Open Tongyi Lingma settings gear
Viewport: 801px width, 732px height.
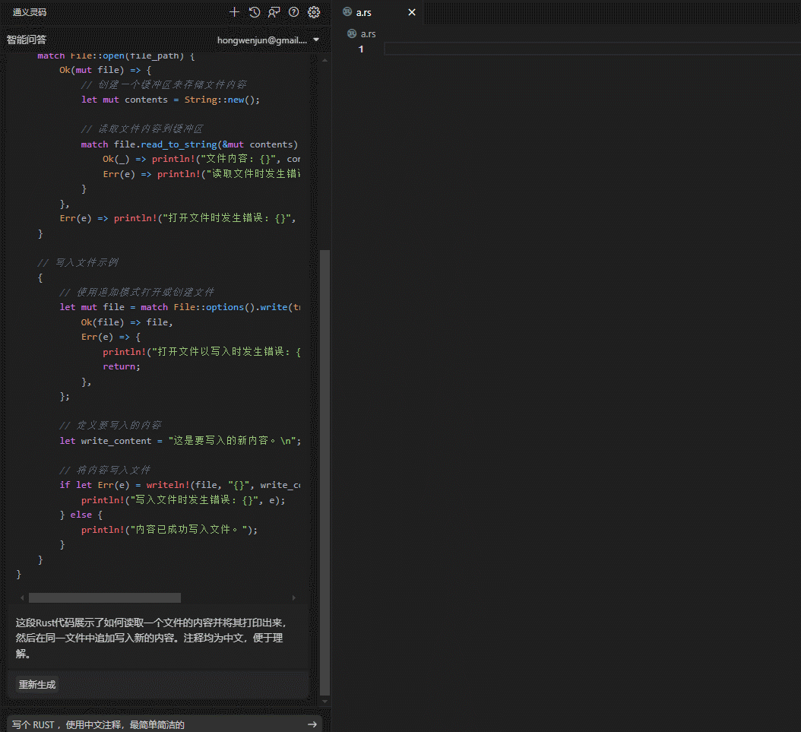pos(314,12)
